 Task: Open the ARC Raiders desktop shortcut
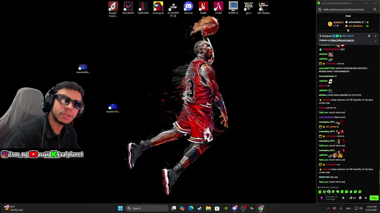tap(264, 8)
